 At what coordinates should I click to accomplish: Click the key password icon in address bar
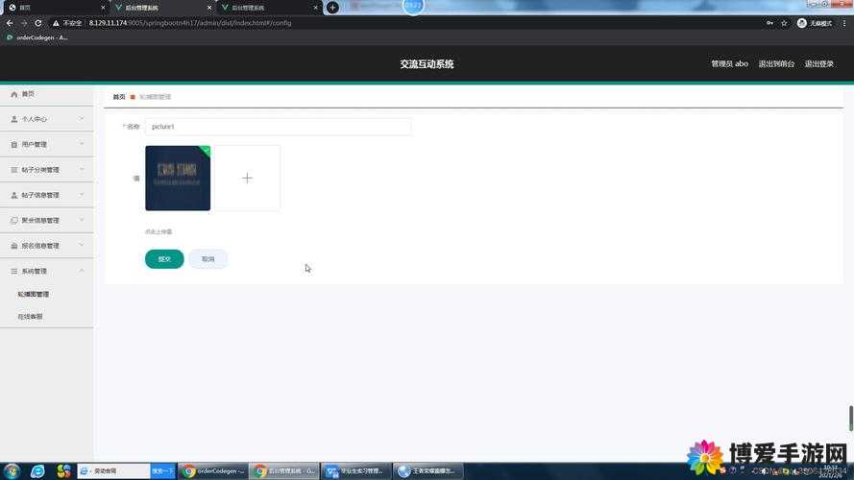[x=769, y=23]
